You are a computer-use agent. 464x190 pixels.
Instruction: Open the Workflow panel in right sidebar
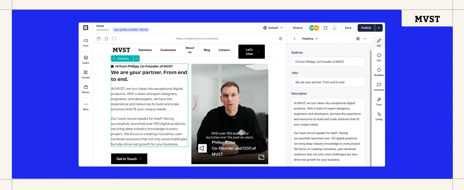[x=379, y=71]
